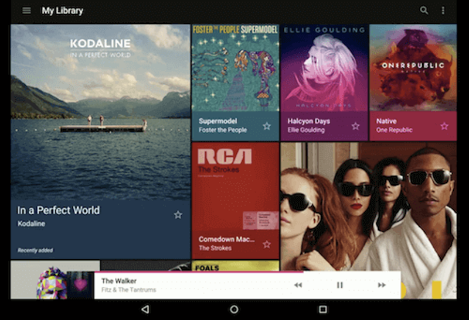Screen dimensions: 469x320
Task: Click the now playing pink heart artwork
Action: click(x=80, y=285)
